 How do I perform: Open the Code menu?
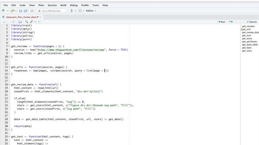tap(23, 5)
